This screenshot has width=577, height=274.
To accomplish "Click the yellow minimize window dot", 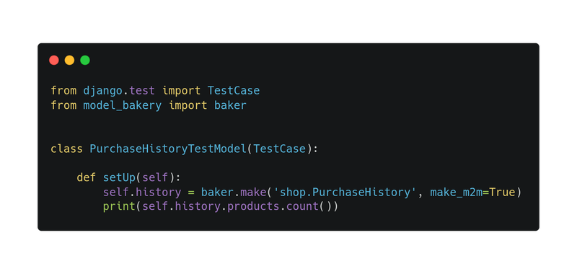I will 69,61.
